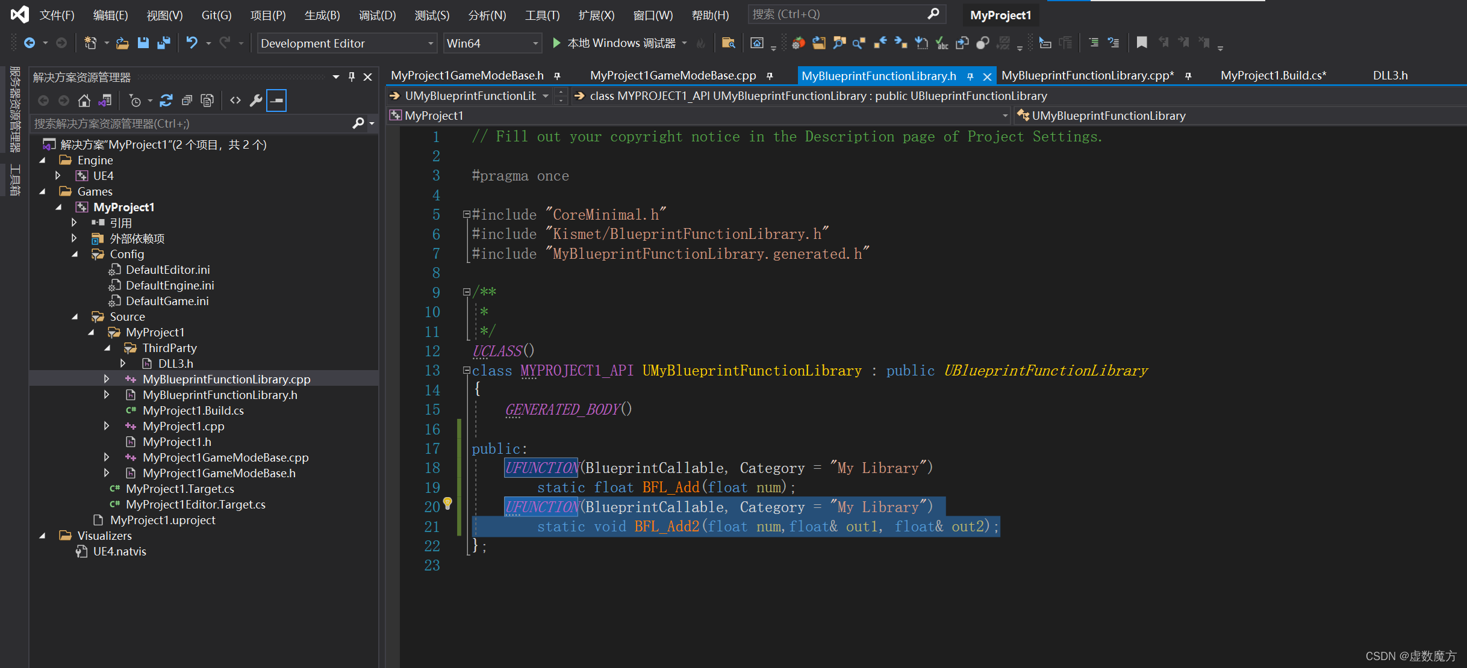
Task: Toggle preview selected items in Solution Explorer
Action: pos(276,101)
